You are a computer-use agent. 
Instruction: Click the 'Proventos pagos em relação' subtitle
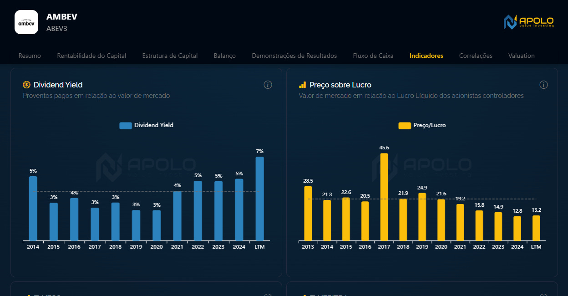click(96, 96)
